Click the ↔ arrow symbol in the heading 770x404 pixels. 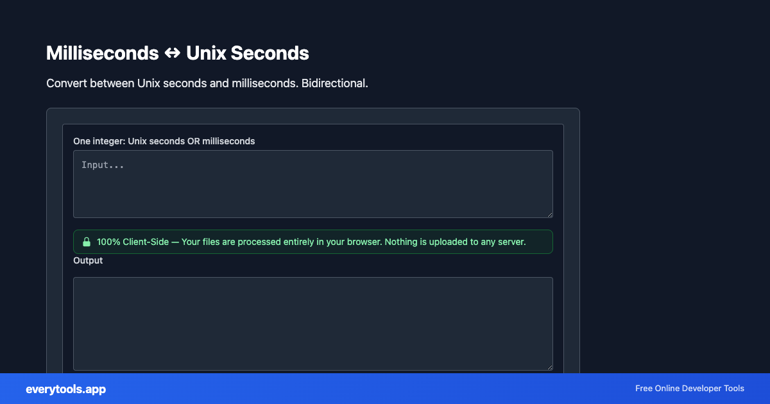172,53
